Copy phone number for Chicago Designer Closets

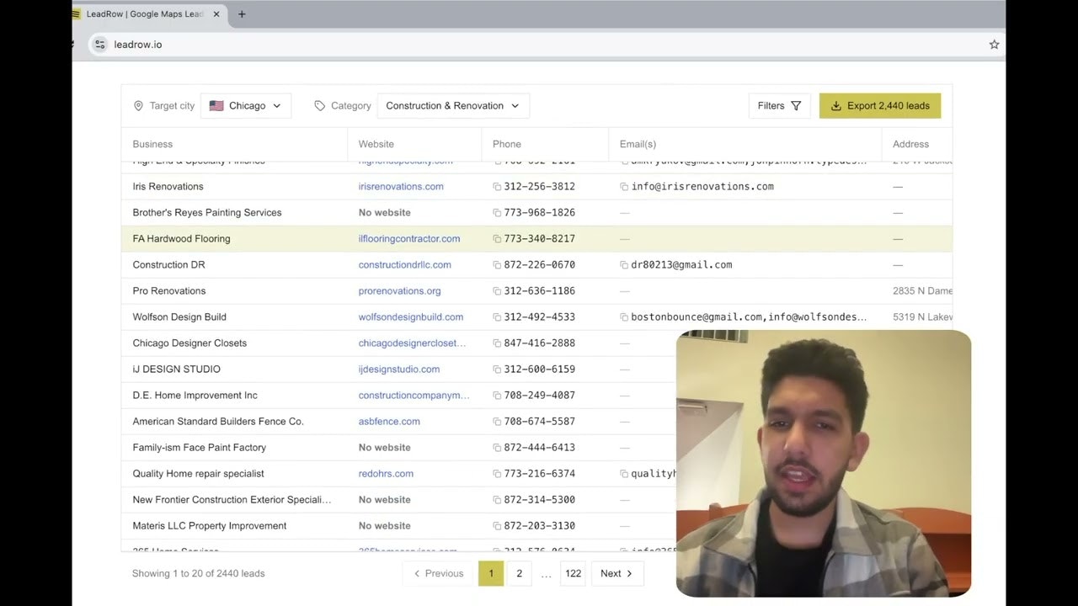498,343
